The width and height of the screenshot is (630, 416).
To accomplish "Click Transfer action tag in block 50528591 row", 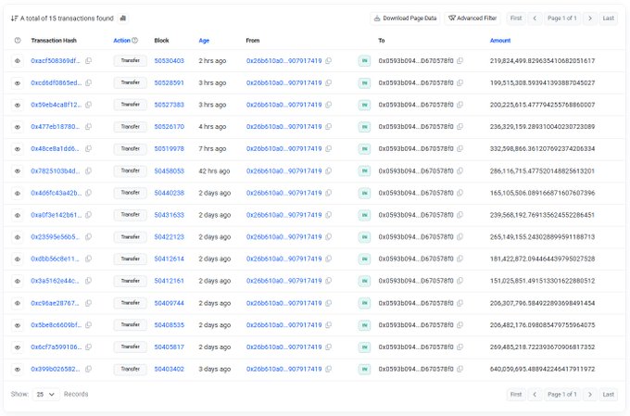I will pos(131,82).
